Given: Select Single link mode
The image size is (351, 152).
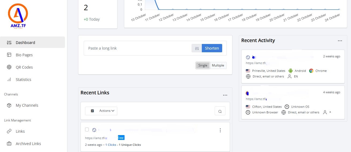Looking at the screenshot, I should point(203,65).
